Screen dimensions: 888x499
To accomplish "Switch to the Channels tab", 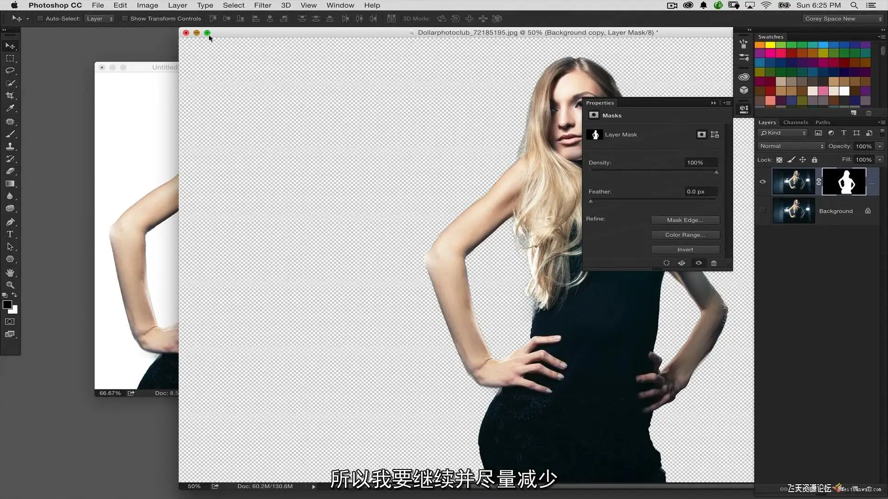I will [x=795, y=122].
